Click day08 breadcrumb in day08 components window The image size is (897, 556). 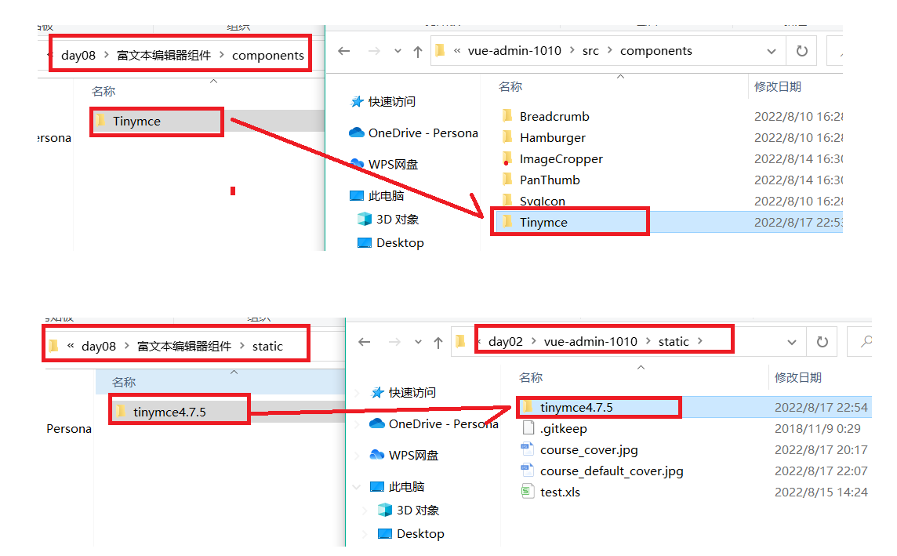pyautogui.click(x=78, y=56)
